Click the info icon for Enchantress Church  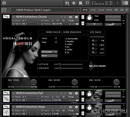76,17
